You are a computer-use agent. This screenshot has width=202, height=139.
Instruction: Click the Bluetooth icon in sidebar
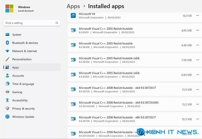pos(7,43)
